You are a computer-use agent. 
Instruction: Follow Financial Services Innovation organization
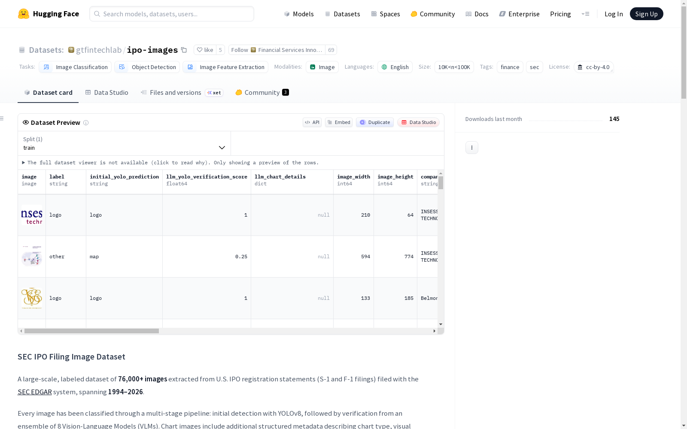(x=277, y=50)
